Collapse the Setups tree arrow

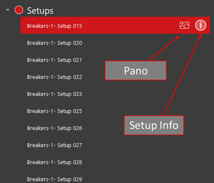(8, 10)
